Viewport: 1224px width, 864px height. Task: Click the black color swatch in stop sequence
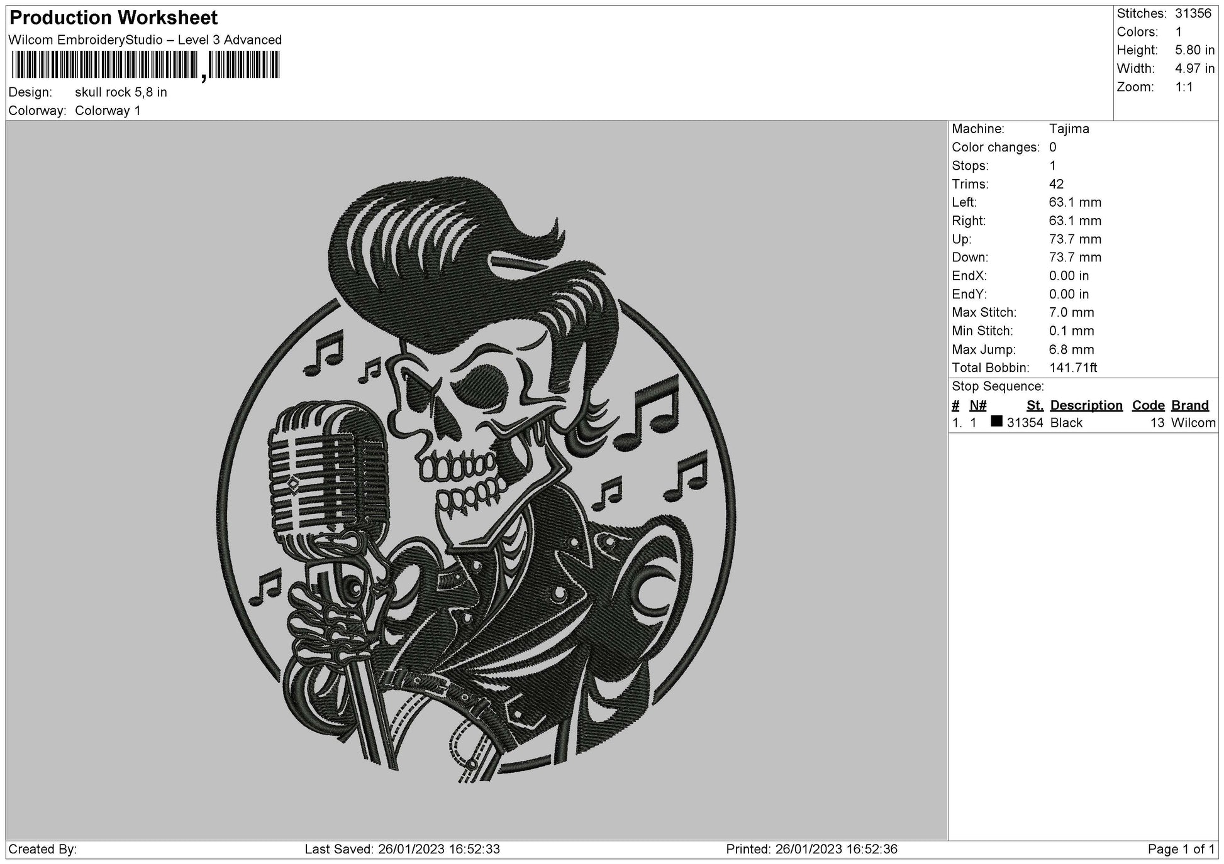[996, 422]
